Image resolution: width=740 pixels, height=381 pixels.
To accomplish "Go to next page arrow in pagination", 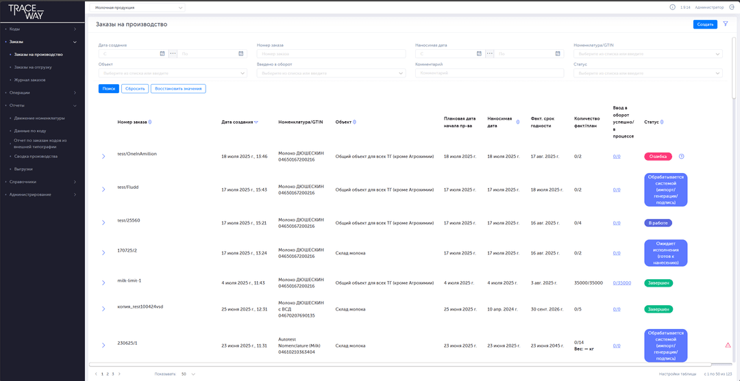I will (119, 374).
